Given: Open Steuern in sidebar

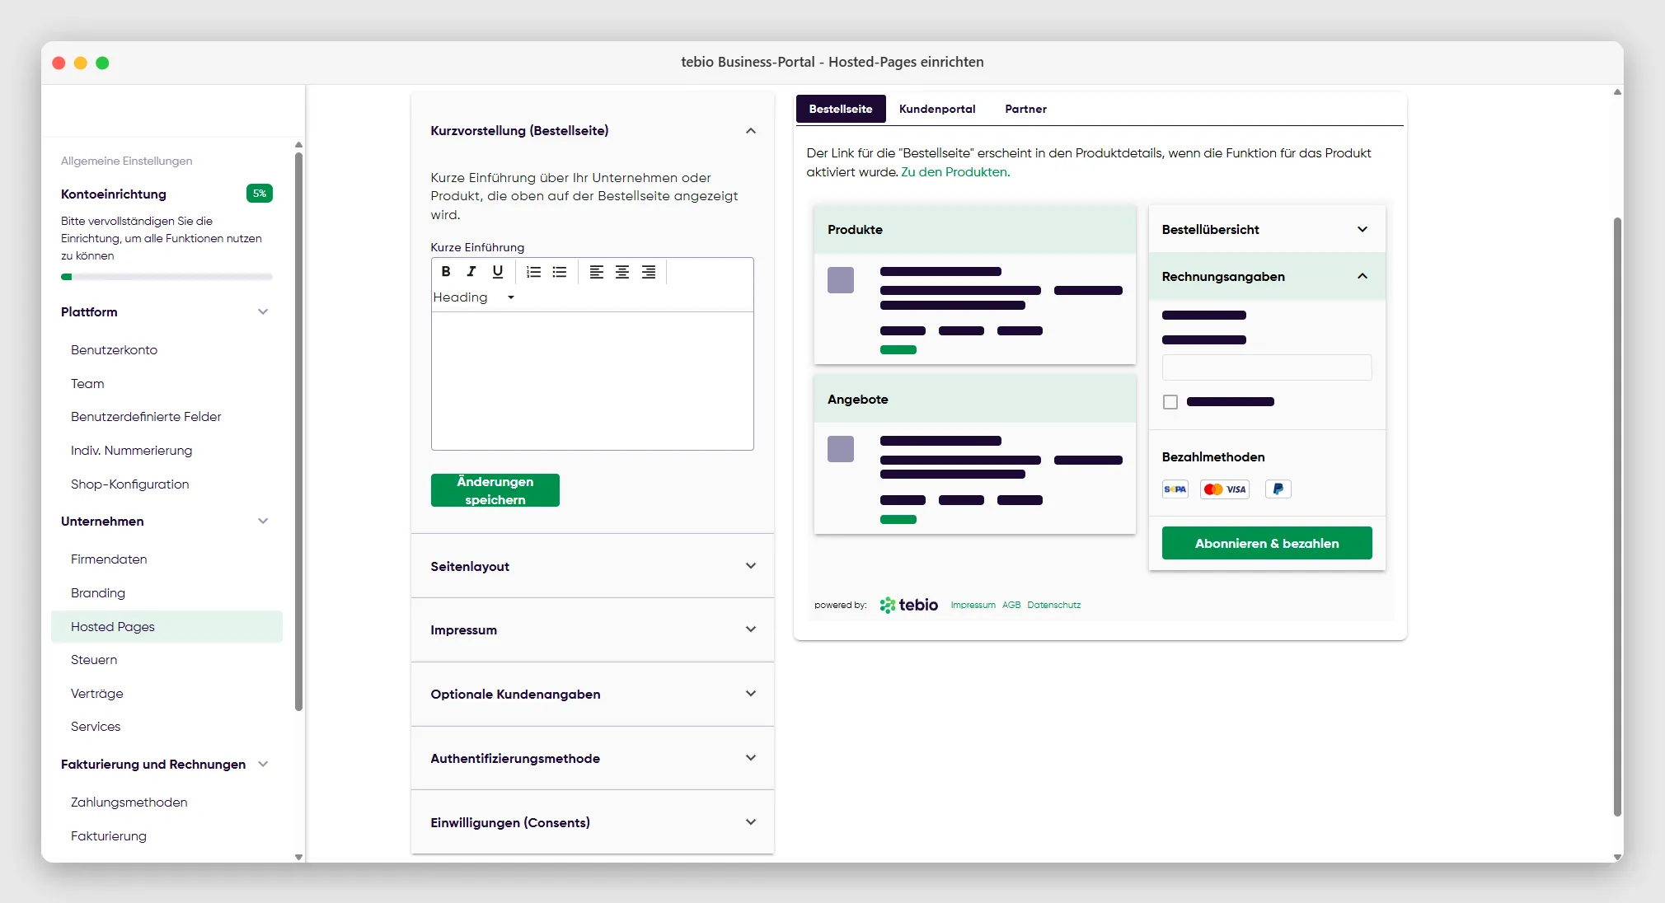Looking at the screenshot, I should pyautogui.click(x=94, y=660).
